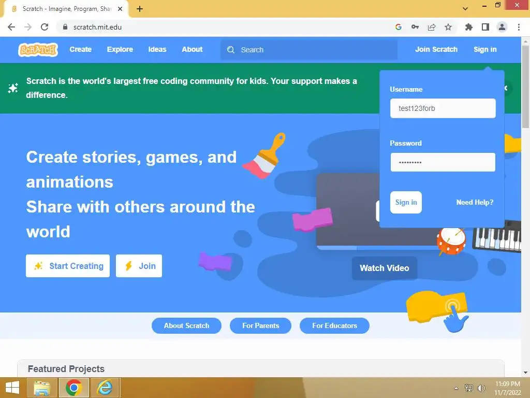Viewport: 530px width, 398px height.
Task: Open the Chrome three-dot menu
Action: (519, 27)
